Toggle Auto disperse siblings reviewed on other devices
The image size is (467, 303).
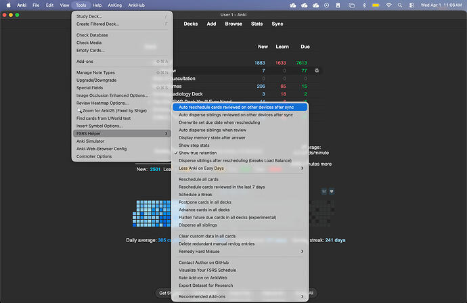tap(240, 115)
